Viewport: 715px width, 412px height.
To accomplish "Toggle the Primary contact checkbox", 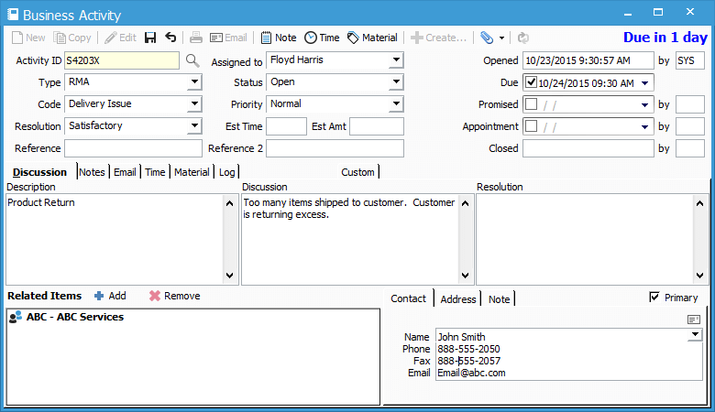I will 654,298.
